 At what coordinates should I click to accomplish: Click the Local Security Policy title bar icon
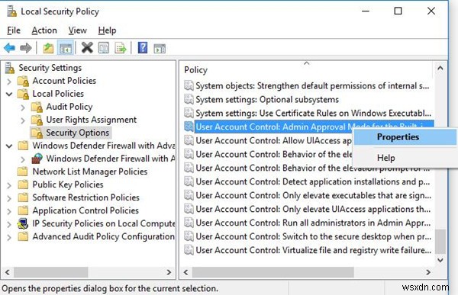point(11,11)
